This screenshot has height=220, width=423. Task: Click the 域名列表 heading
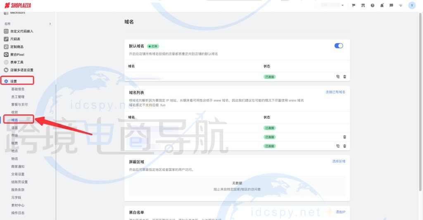pos(136,93)
